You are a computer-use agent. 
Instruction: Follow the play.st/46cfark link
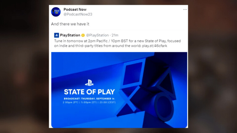coord(155,46)
